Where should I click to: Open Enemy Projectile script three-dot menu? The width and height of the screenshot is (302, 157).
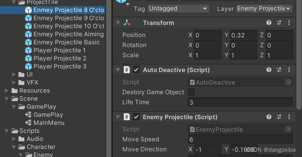[x=289, y=117]
